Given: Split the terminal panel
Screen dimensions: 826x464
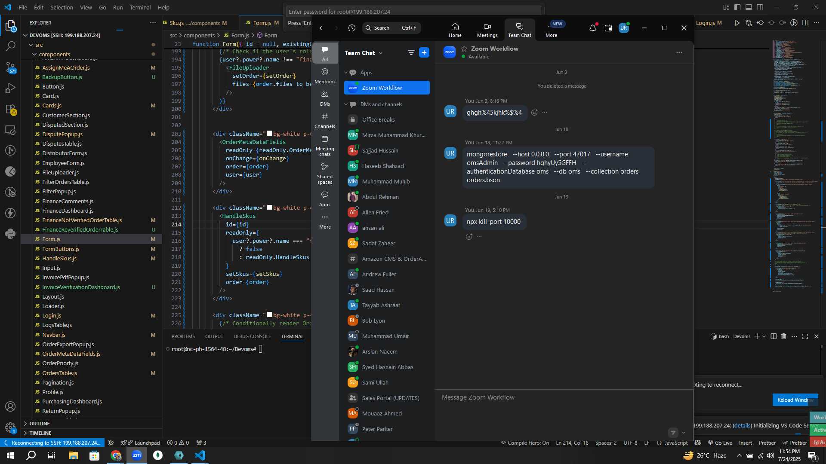Looking at the screenshot, I should click(774, 336).
